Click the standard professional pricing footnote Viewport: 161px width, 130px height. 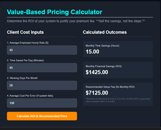coord(118,100)
